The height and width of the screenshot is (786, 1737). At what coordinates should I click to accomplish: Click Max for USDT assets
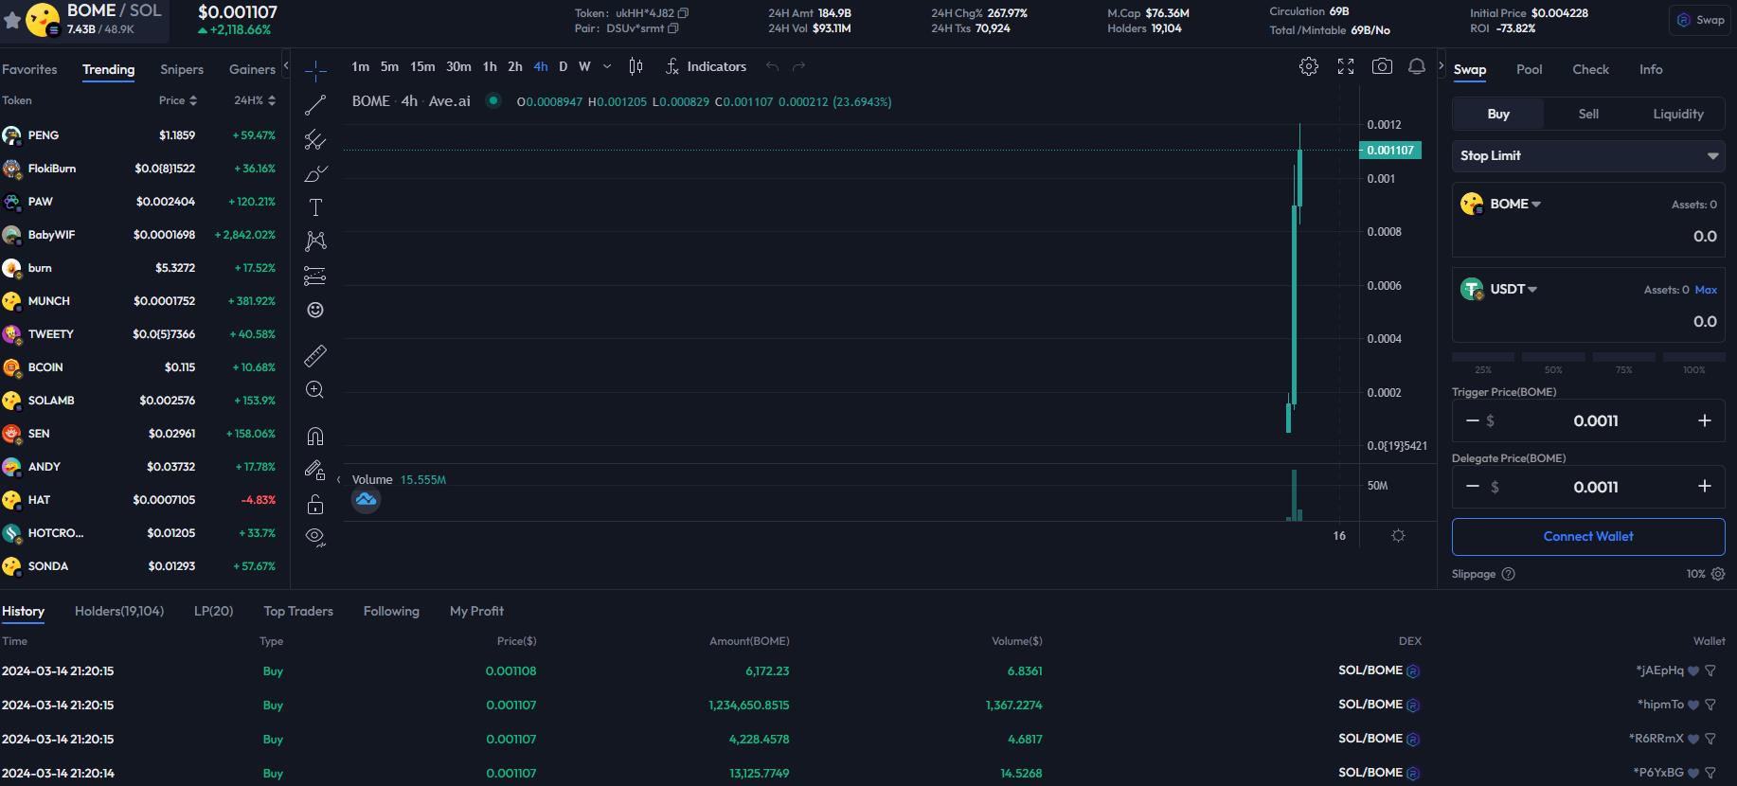pyautogui.click(x=1706, y=290)
